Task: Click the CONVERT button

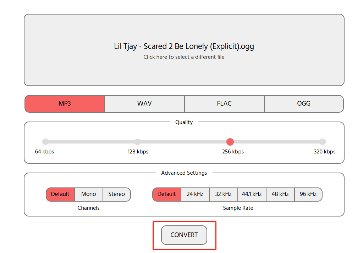Action: click(184, 235)
